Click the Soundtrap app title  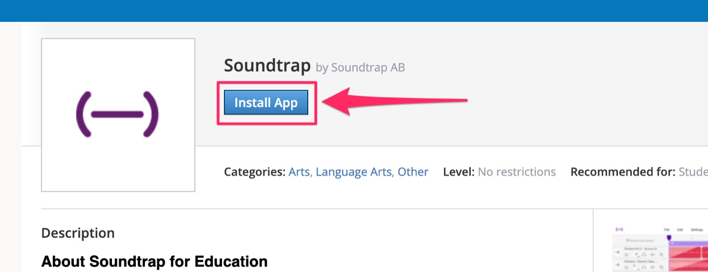[x=267, y=65]
